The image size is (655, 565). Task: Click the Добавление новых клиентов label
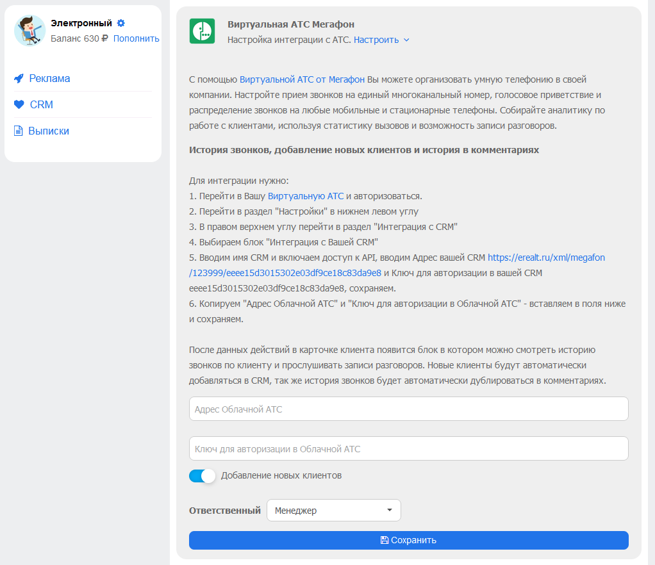pyautogui.click(x=281, y=475)
